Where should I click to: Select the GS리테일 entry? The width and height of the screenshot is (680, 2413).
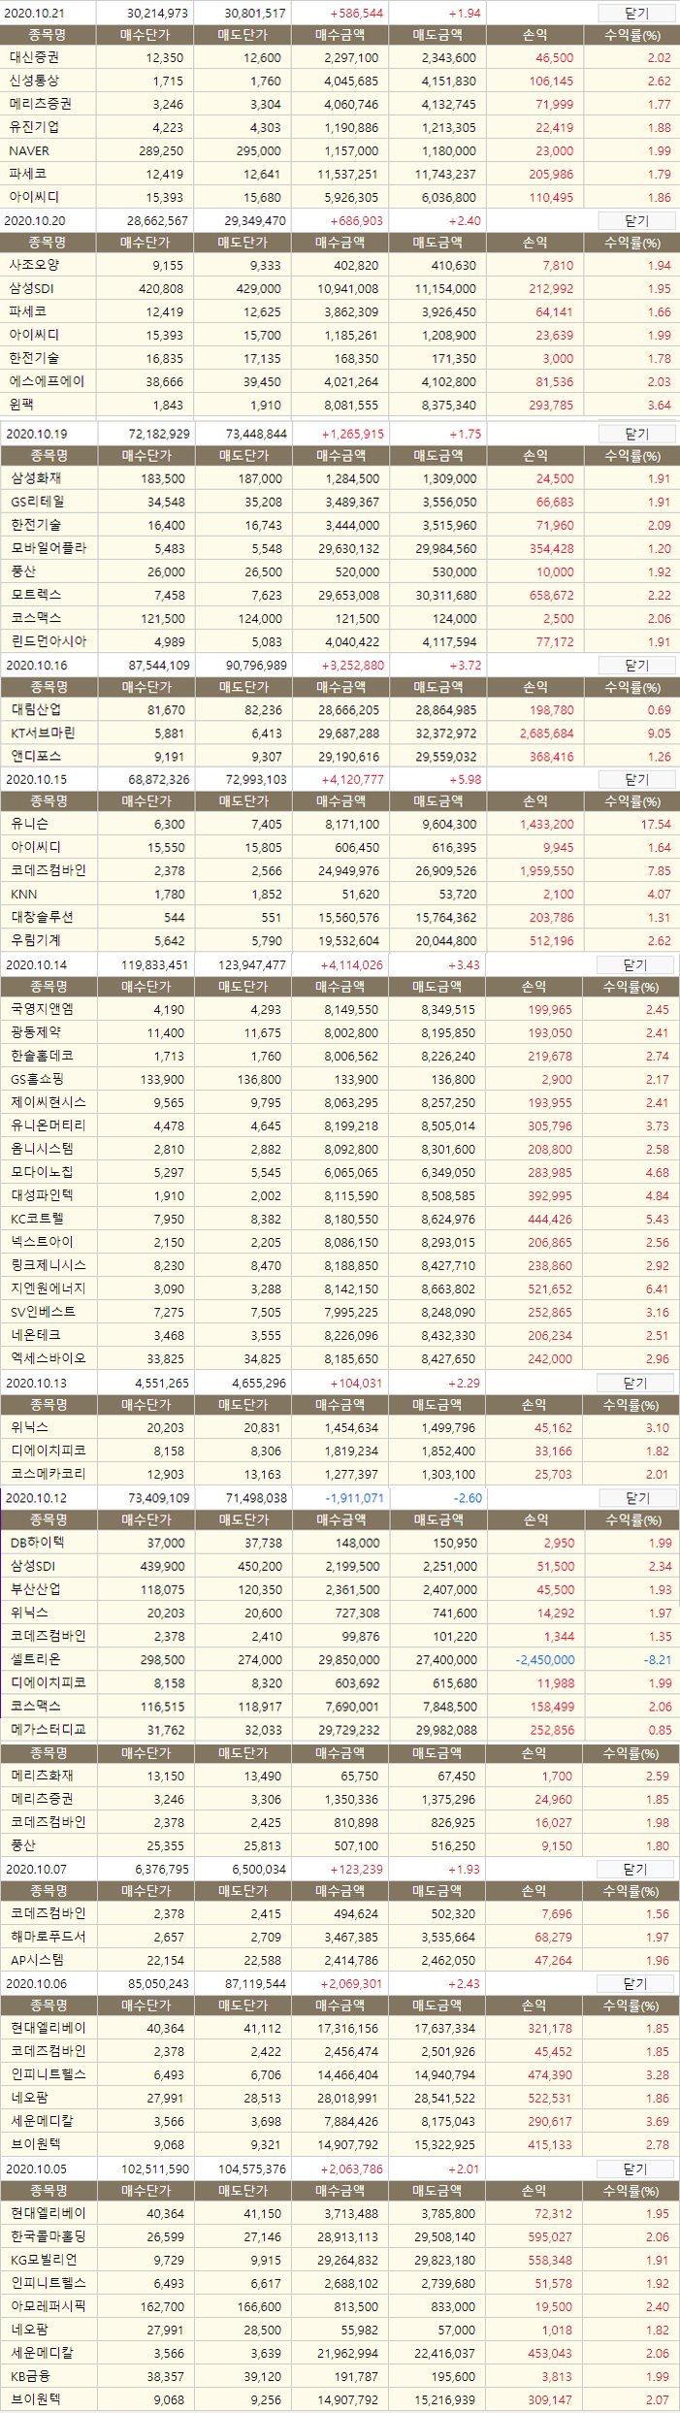(x=340, y=502)
